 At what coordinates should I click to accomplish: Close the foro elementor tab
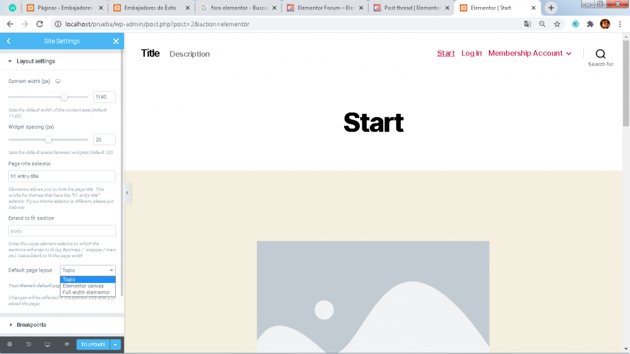coord(275,8)
